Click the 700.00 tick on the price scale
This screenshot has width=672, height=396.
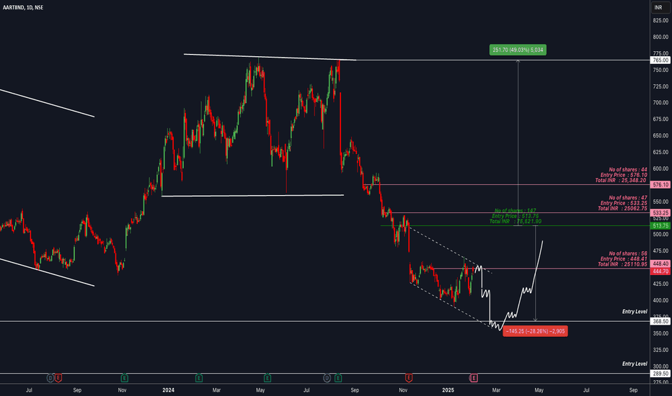[660, 103]
